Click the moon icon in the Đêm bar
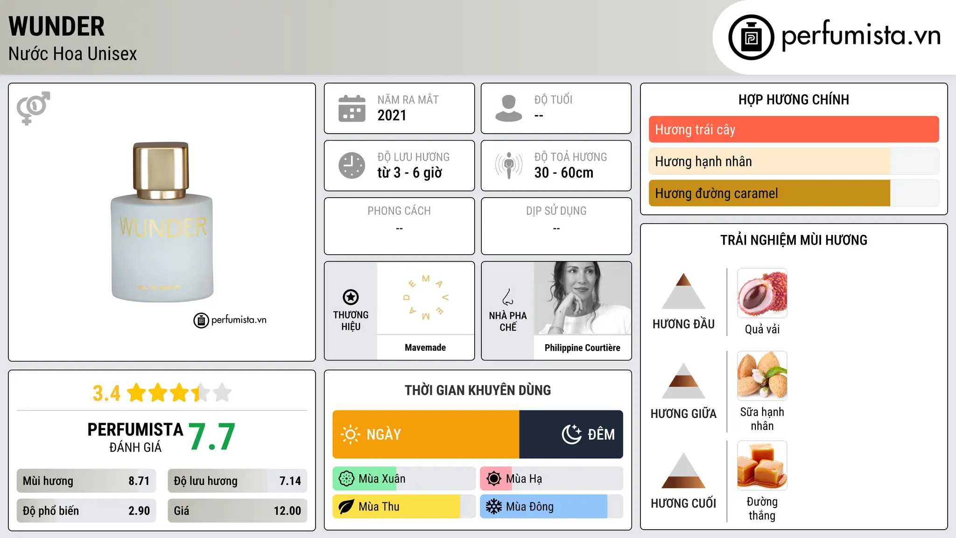Screen dimensions: 956x538 coord(572,434)
